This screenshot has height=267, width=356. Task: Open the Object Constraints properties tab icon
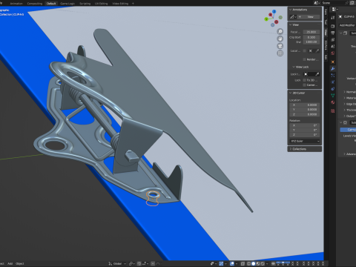click(333, 89)
